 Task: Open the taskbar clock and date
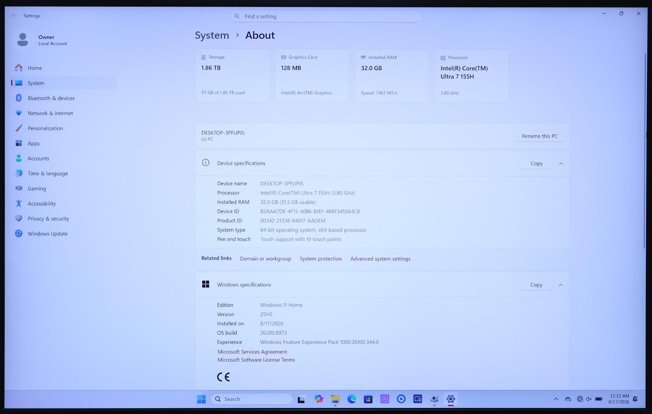(x=619, y=399)
